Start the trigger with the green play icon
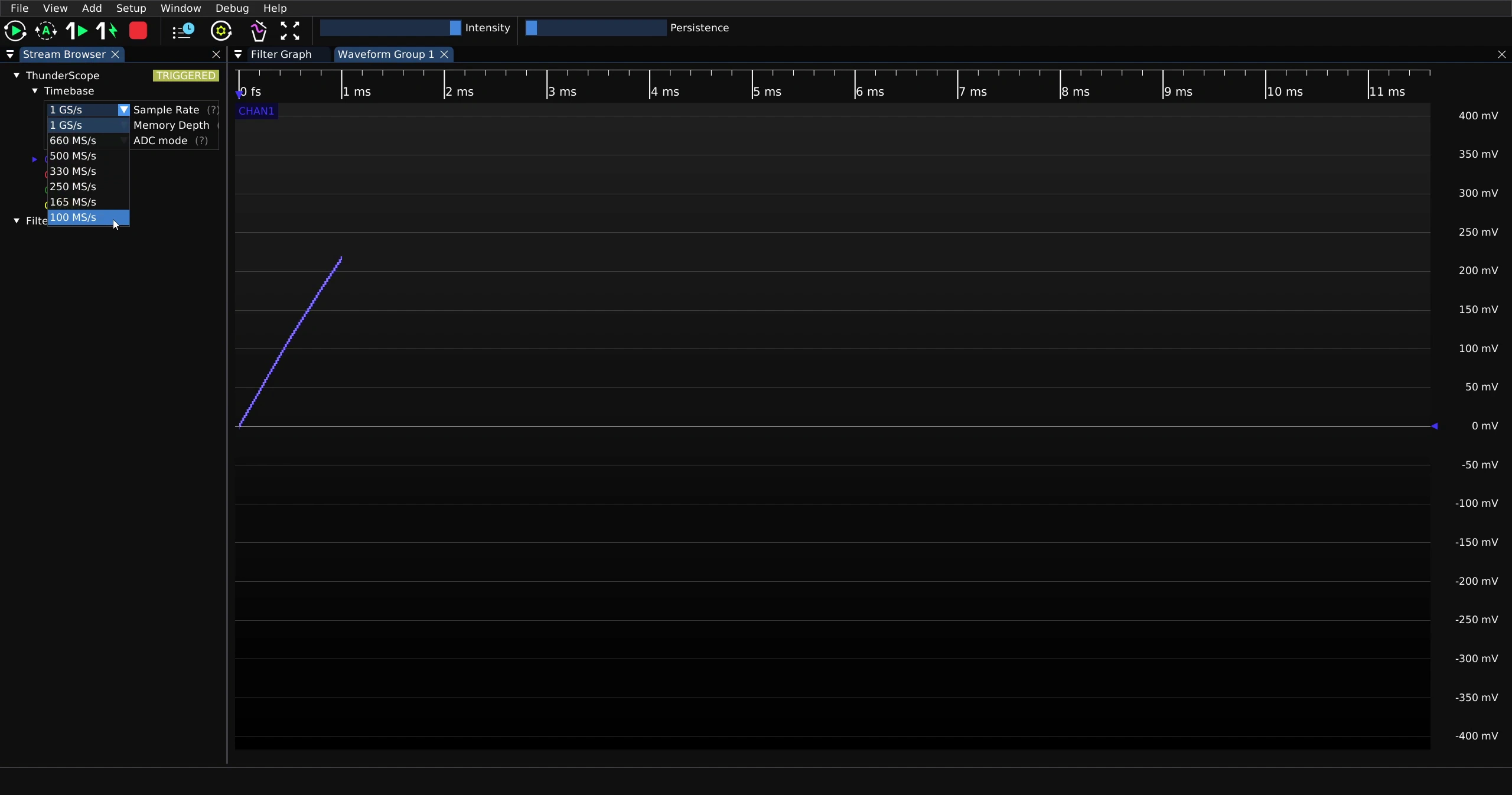 pos(15,31)
